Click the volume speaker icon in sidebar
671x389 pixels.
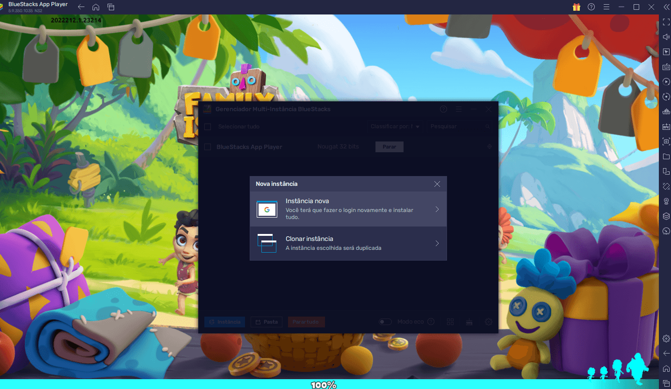click(x=666, y=37)
